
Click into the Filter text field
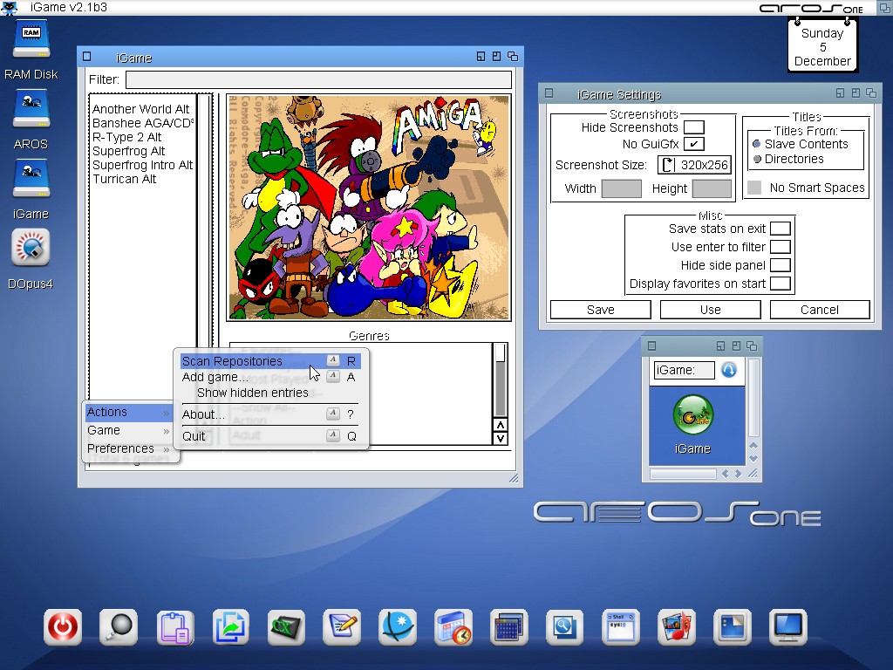318,80
